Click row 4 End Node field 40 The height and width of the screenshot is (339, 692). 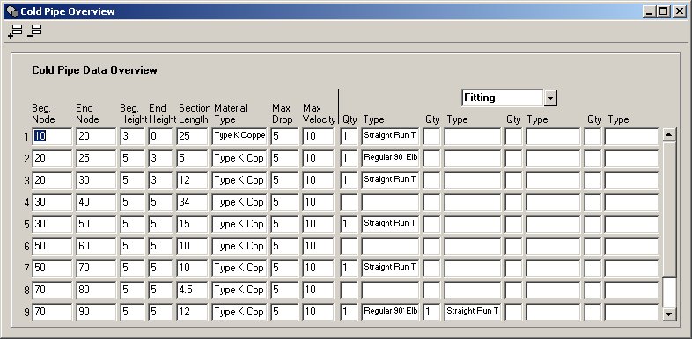tap(96, 203)
